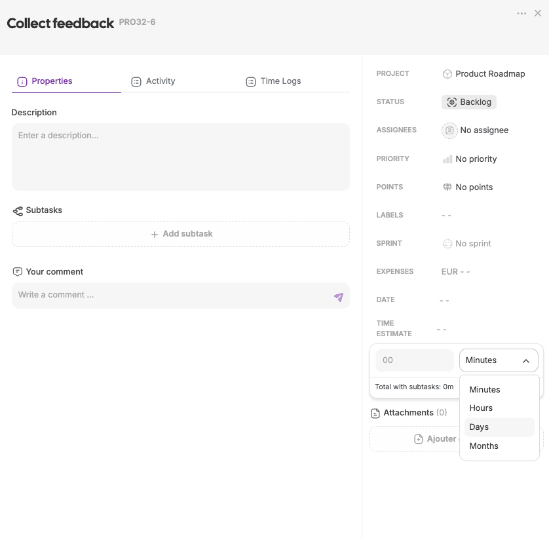Select Minutes from the unit list
This screenshot has height=538, width=549.
click(499, 389)
